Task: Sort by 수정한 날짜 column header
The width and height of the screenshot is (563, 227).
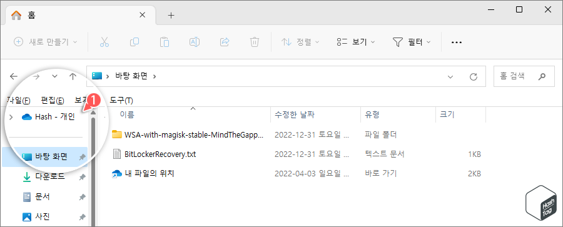Action: [x=295, y=115]
